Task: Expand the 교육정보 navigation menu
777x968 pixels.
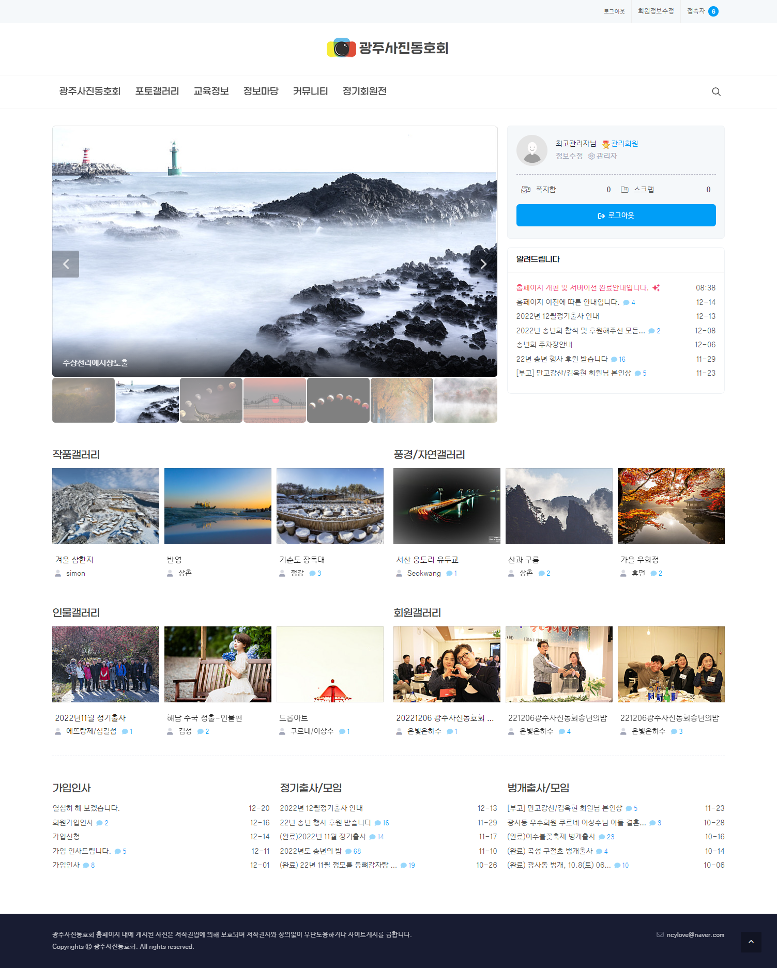Action: point(211,91)
